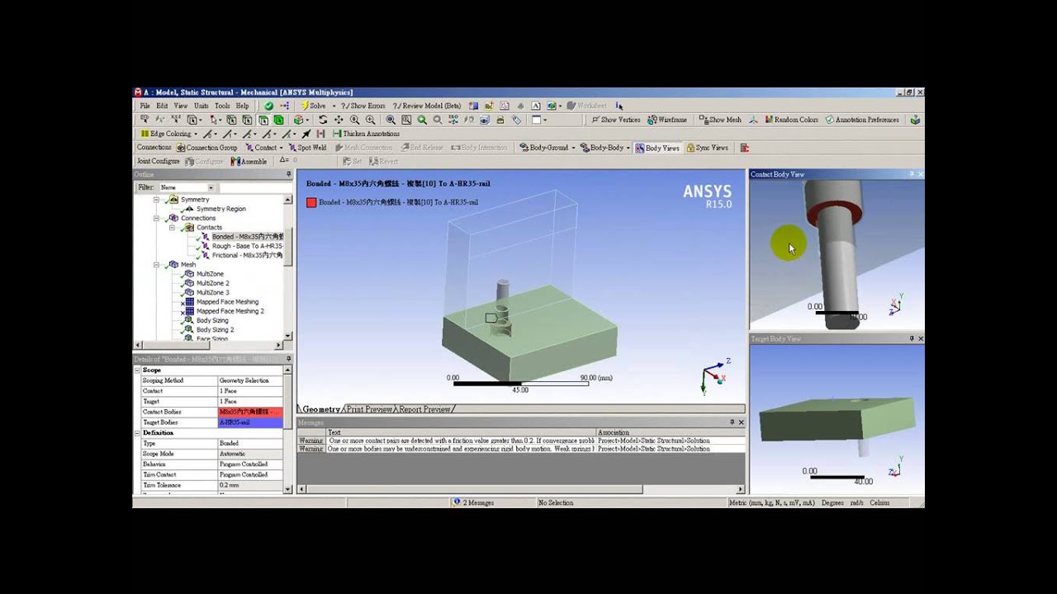Select Face selection filter icon
Viewport: 1057px width, 594px height.
tap(263, 120)
